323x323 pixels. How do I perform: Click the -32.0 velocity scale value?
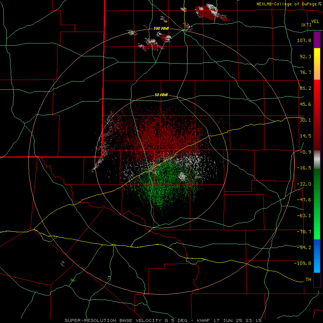[x=304, y=184]
